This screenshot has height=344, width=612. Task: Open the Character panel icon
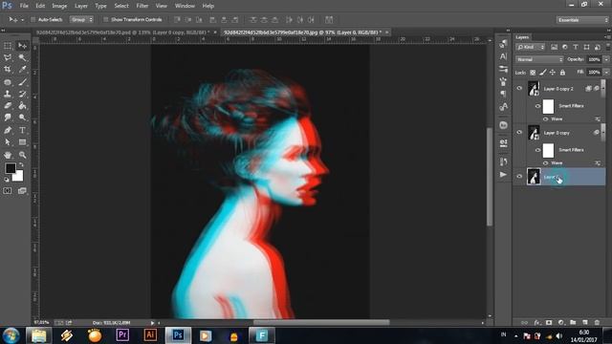click(504, 56)
